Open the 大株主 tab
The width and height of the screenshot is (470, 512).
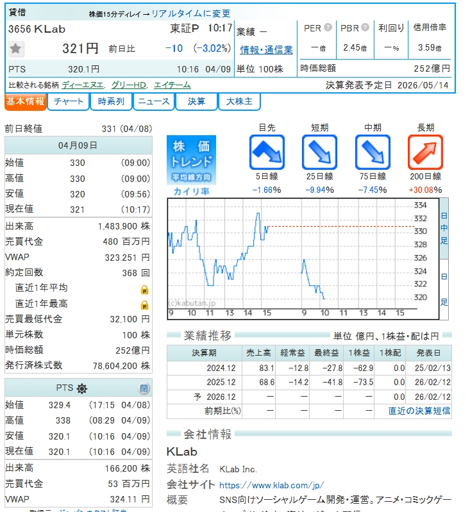239,102
